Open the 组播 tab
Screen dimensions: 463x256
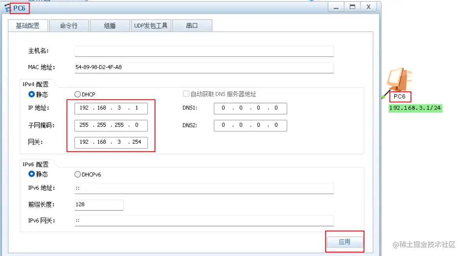click(110, 26)
